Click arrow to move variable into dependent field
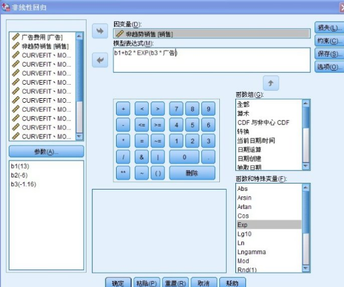Viewport: 344px width, 287px height. click(x=100, y=31)
